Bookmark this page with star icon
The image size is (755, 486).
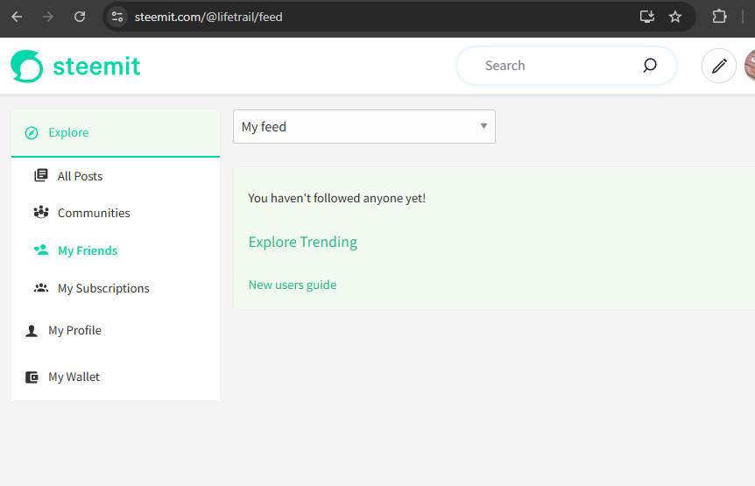[x=675, y=17]
